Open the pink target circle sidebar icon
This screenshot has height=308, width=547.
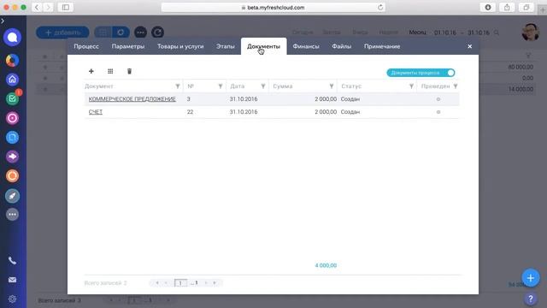click(12, 118)
